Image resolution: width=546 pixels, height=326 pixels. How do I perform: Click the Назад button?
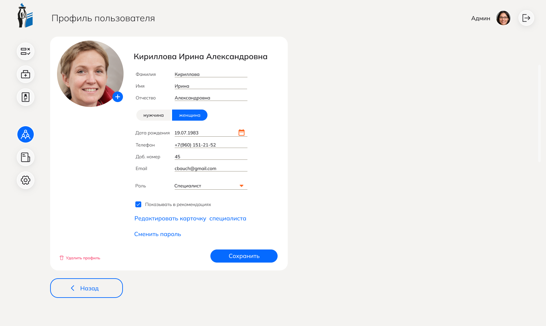87,288
